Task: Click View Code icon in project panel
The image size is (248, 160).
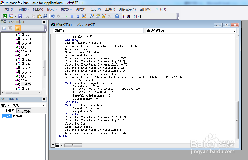Action: 4,28
